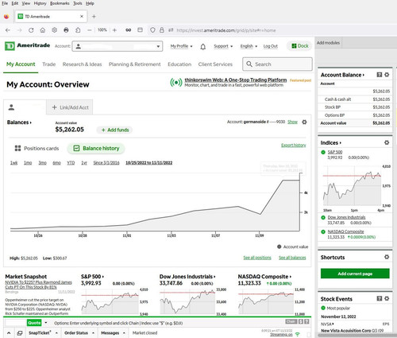
Task: Open Balances gear settings icon
Action: pos(304,122)
